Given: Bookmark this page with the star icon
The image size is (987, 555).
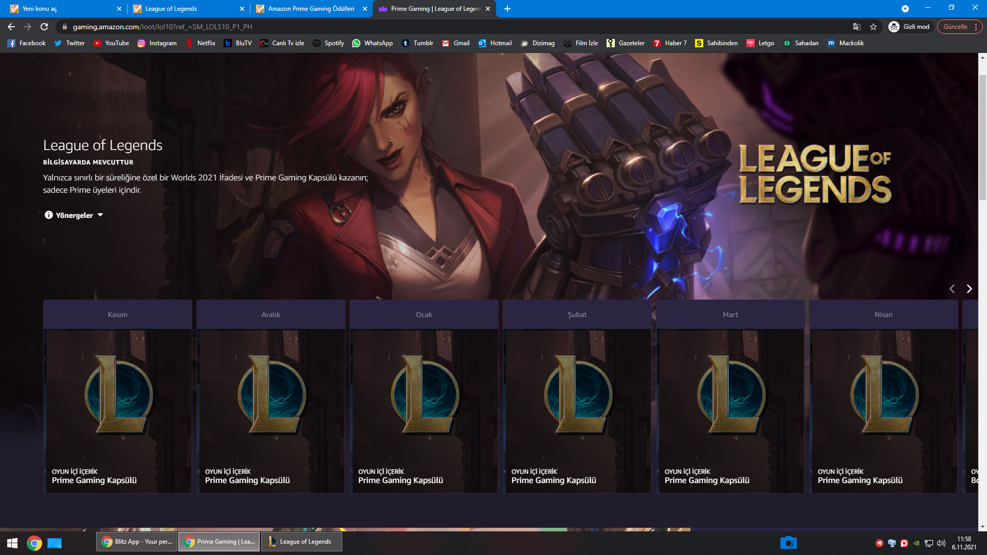Looking at the screenshot, I should pyautogui.click(x=873, y=27).
